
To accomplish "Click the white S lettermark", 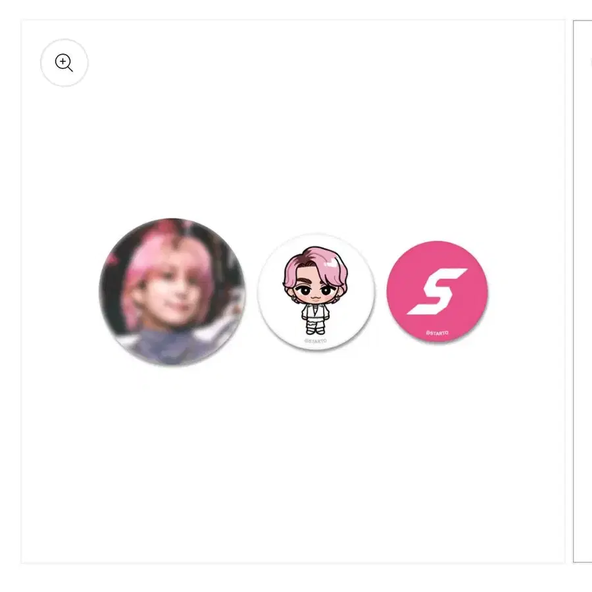I will pos(437,291).
